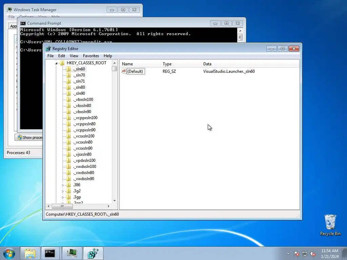Open the View menu in Registry Editor

pos(74,56)
